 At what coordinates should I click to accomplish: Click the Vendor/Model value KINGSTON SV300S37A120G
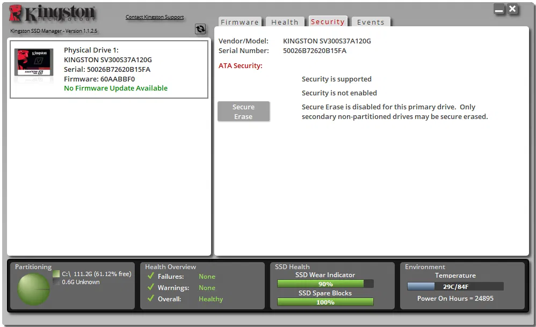[327, 41]
